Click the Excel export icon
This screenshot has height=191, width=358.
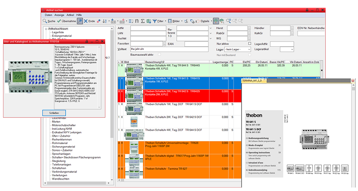149,21
